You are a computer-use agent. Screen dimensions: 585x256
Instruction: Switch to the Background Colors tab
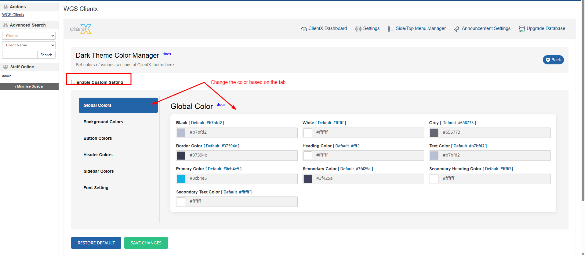[103, 122]
